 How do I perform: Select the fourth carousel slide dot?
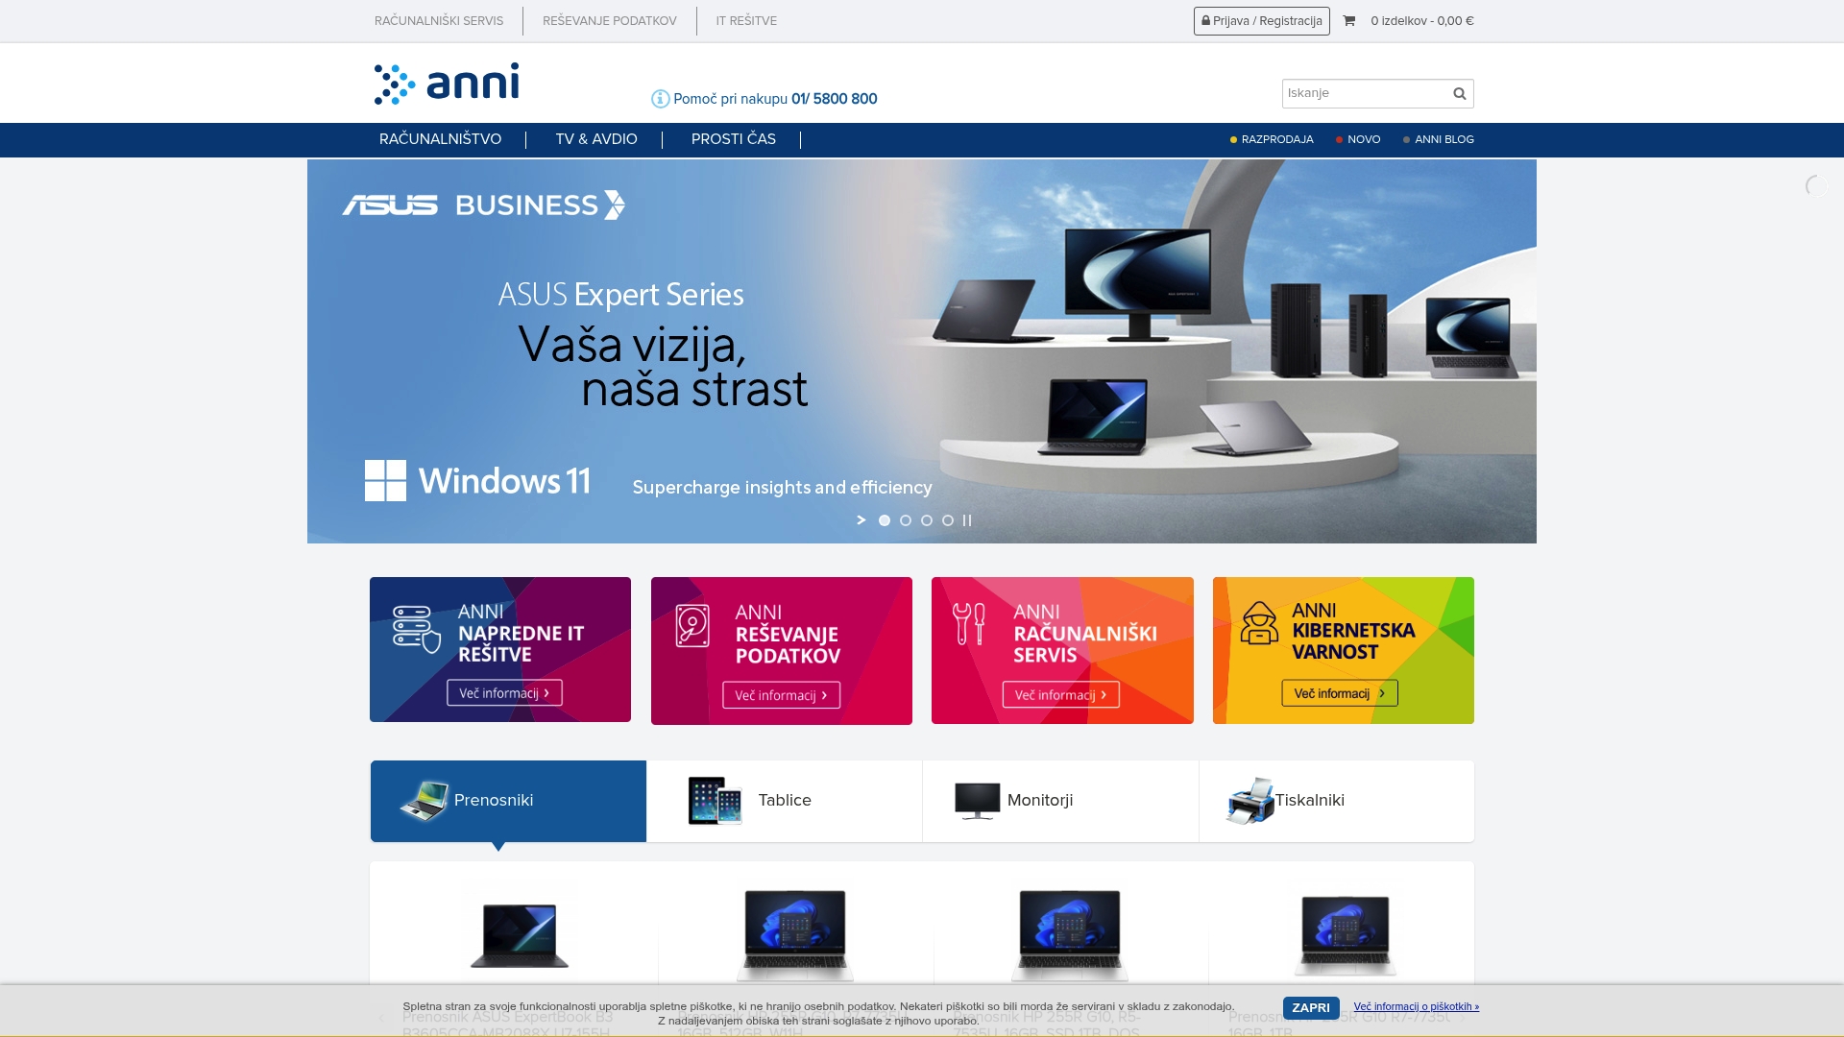[946, 519]
